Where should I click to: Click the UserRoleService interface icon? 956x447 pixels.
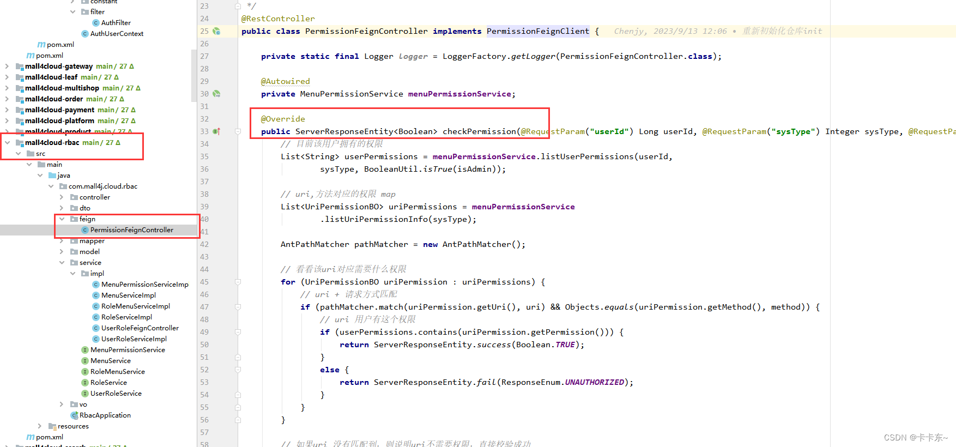click(x=85, y=394)
